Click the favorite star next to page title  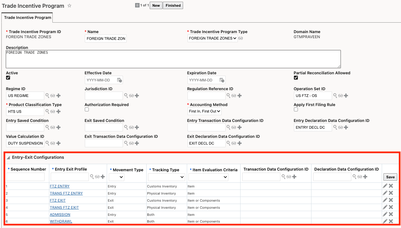69,6
